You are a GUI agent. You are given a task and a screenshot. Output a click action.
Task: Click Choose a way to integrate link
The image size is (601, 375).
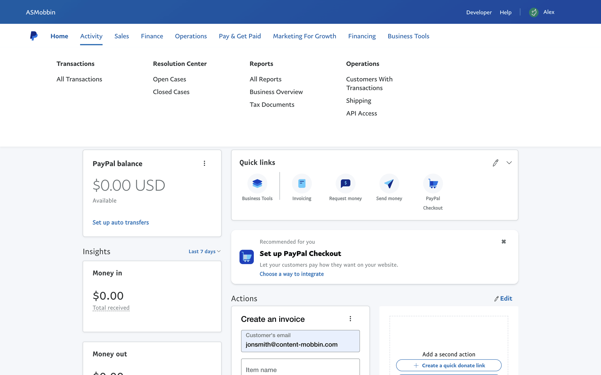point(291,274)
